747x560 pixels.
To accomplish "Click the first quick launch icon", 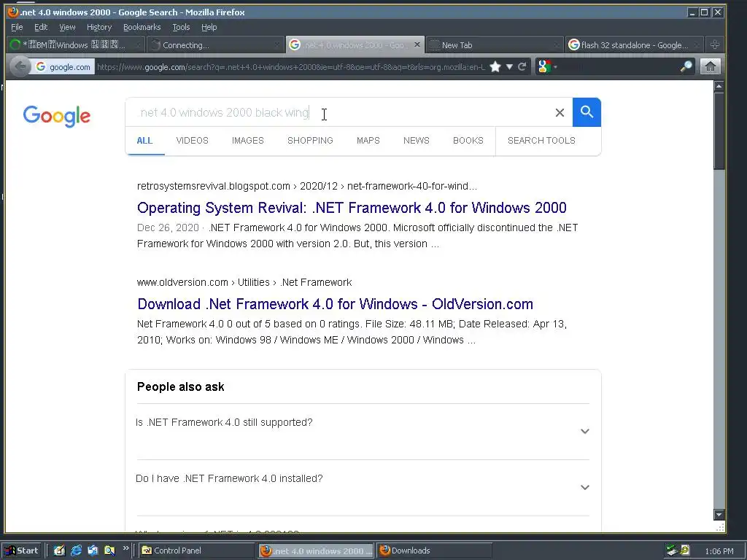I will coord(59,551).
